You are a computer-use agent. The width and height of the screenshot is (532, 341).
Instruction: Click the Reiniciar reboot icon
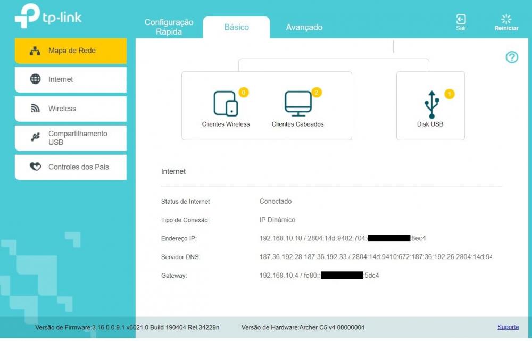pos(506,19)
